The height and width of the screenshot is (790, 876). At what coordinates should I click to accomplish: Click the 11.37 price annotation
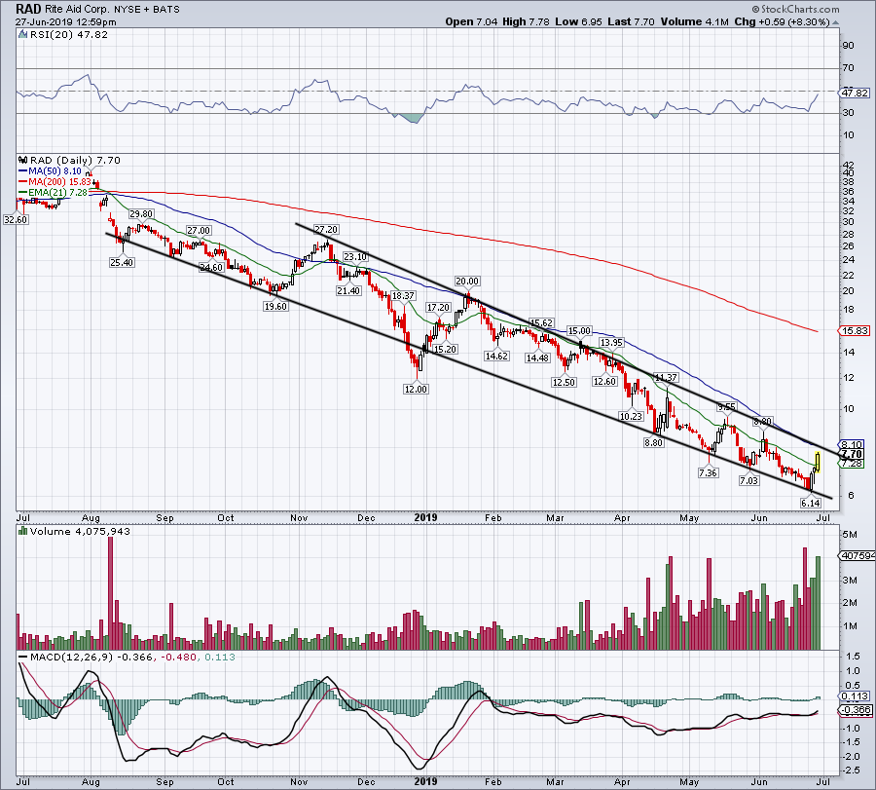click(666, 378)
